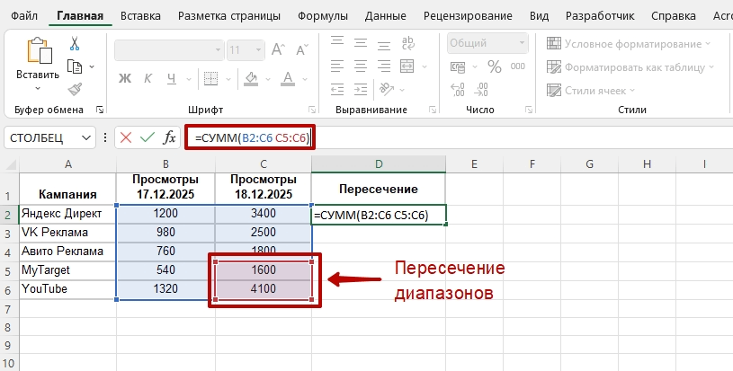Open the merge cells dropdown arrow
The height and width of the screenshot is (371, 733).
click(425, 66)
